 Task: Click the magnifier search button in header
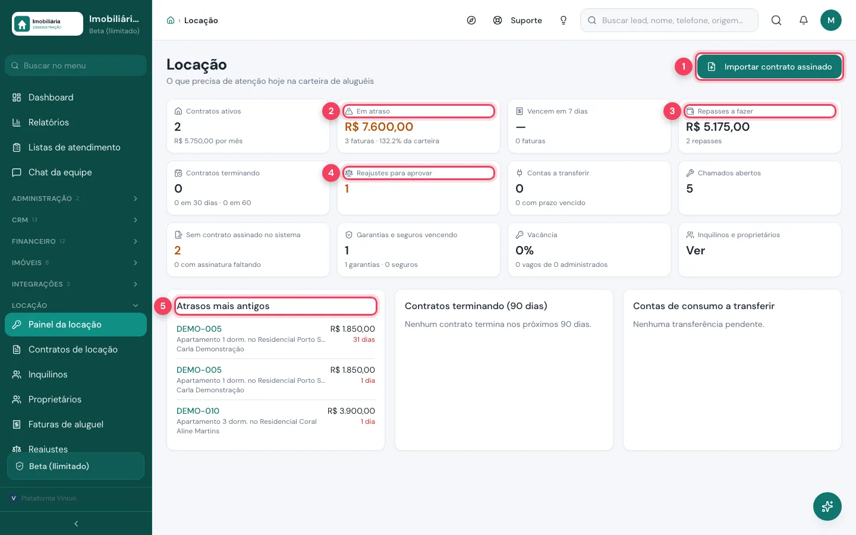(776, 20)
